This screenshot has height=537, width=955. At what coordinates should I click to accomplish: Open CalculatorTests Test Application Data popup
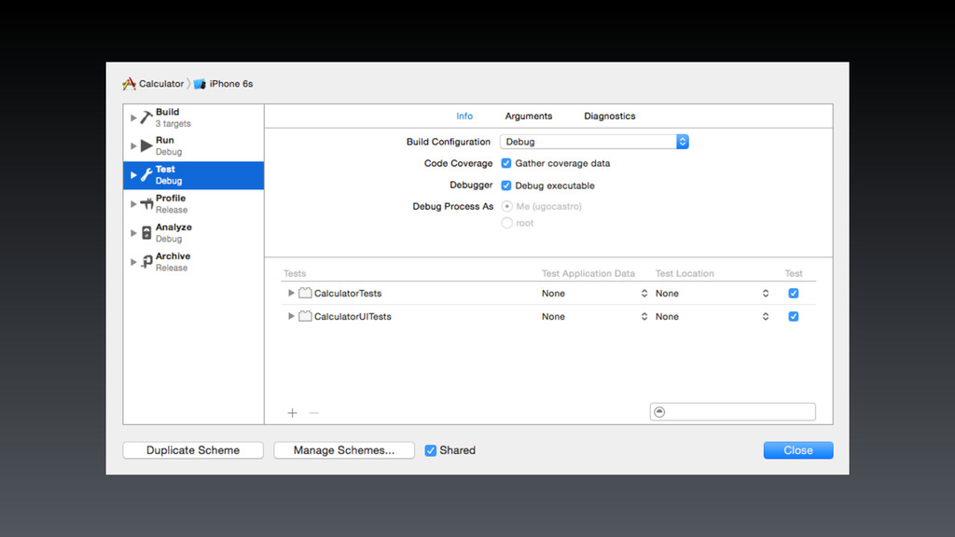[594, 294]
